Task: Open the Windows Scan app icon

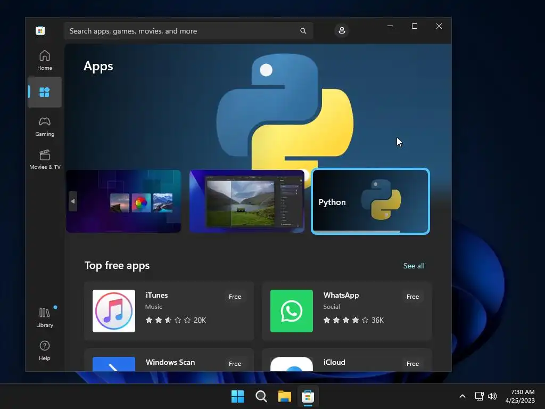Action: point(114,364)
